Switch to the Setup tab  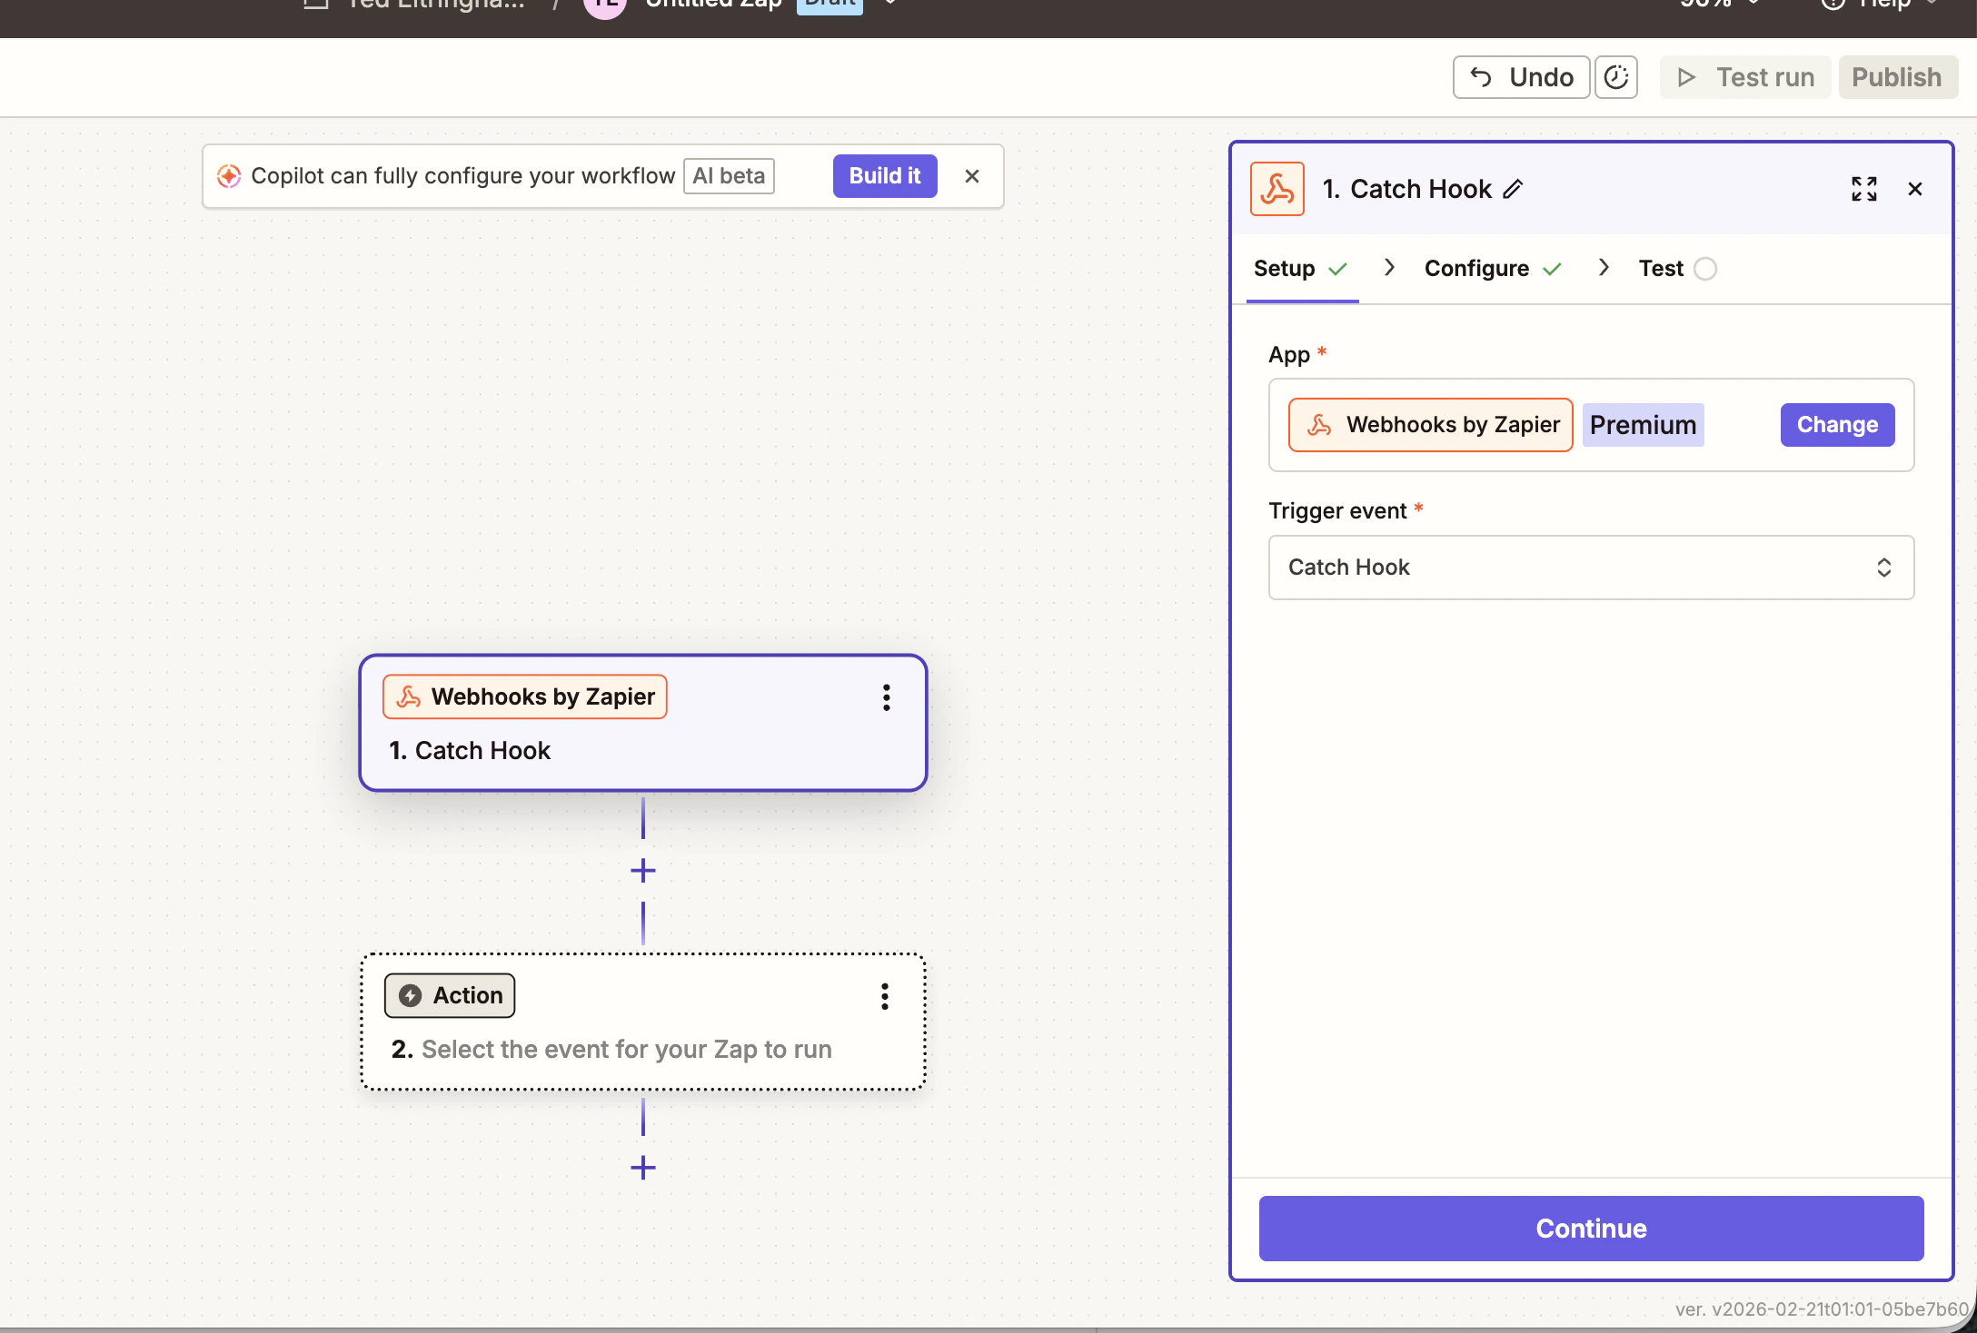(x=1283, y=268)
